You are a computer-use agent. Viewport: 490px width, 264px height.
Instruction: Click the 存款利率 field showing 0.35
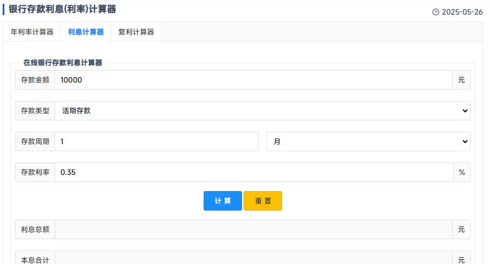[253, 172]
